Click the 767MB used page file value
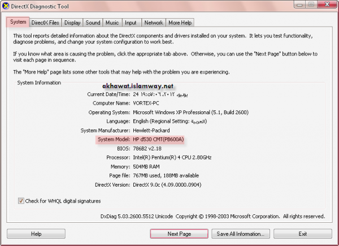This screenshot has height=246, width=339. click(x=166, y=175)
